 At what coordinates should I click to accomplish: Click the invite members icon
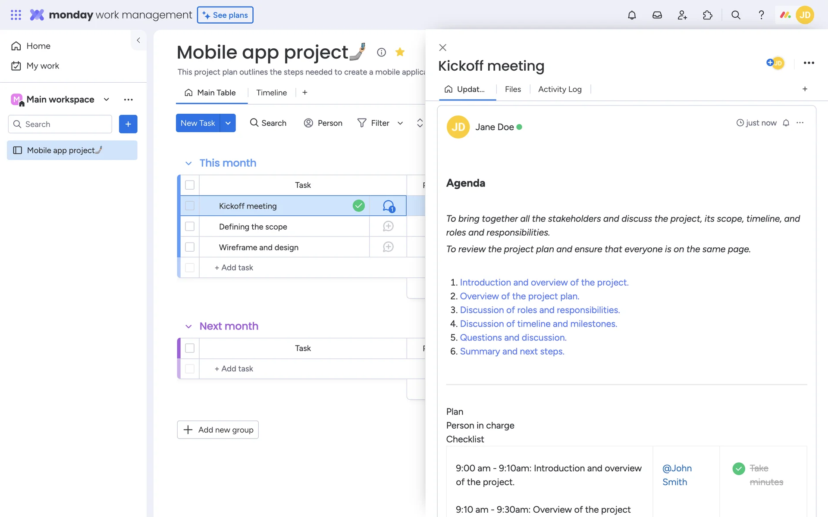tap(682, 15)
